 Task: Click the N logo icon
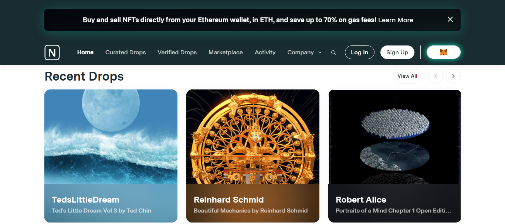point(52,52)
